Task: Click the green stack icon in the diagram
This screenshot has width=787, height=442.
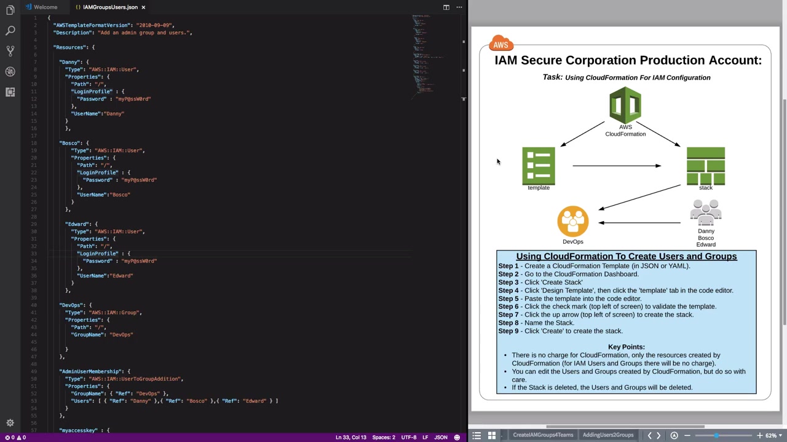Action: 706,166
